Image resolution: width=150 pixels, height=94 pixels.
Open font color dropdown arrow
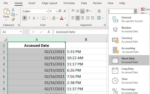click(65, 18)
